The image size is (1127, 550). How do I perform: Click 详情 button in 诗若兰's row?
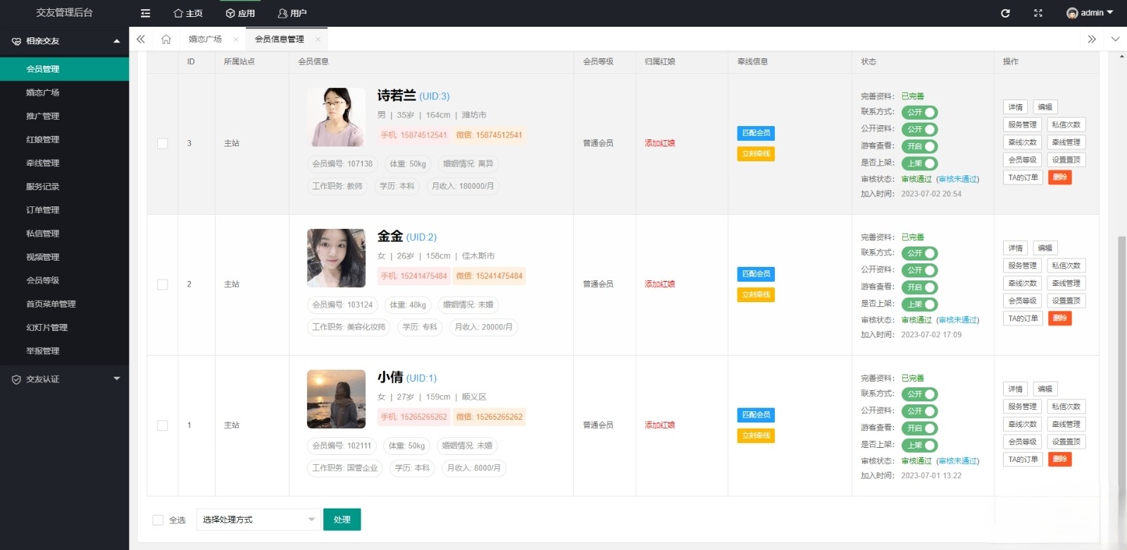click(x=1015, y=107)
